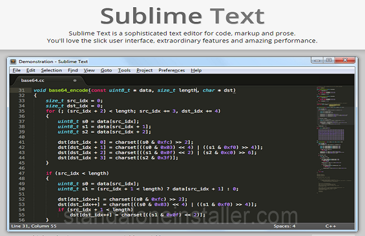The width and height of the screenshot is (365, 236).
Task: Click the 'char' keyword on line 31
Action: 208,90
